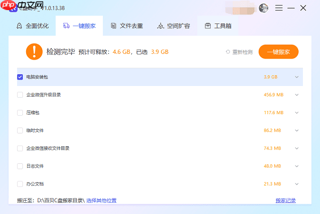
Task: Click the 86.2 MB size value
Action: [273, 131]
